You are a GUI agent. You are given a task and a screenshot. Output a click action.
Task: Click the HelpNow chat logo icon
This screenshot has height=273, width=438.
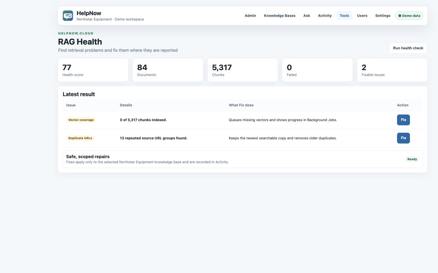click(x=68, y=16)
